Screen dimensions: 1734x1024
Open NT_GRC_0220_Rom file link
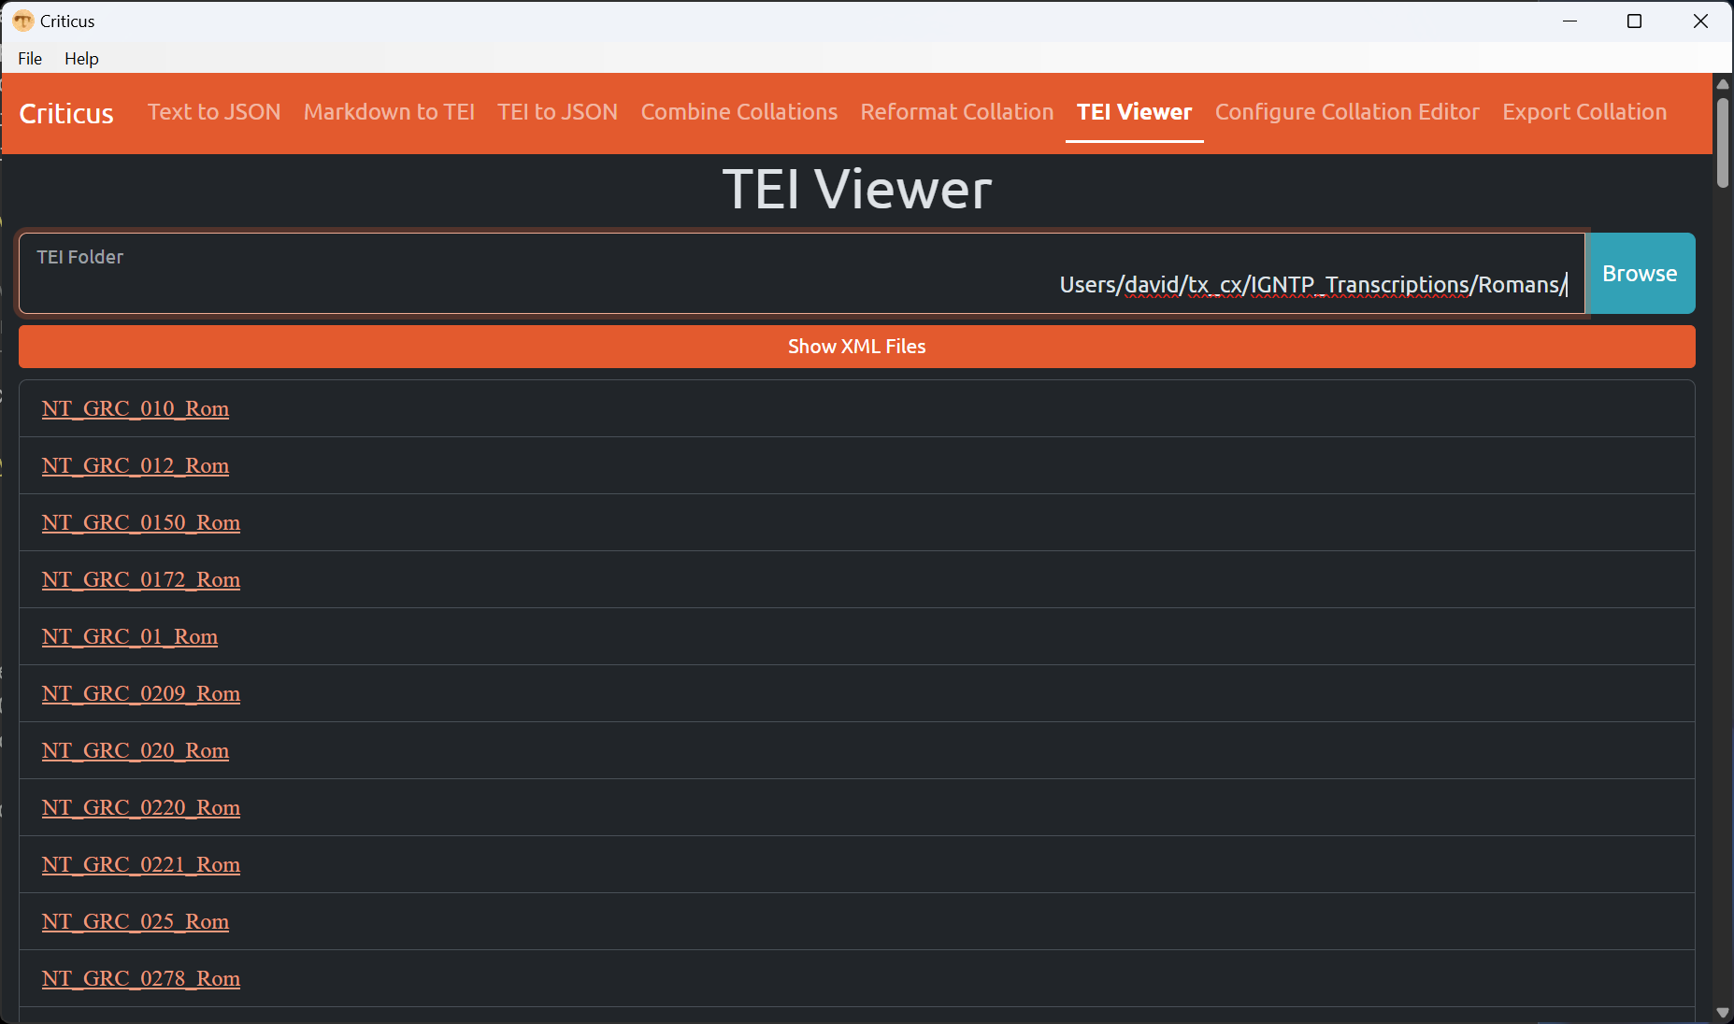(141, 807)
